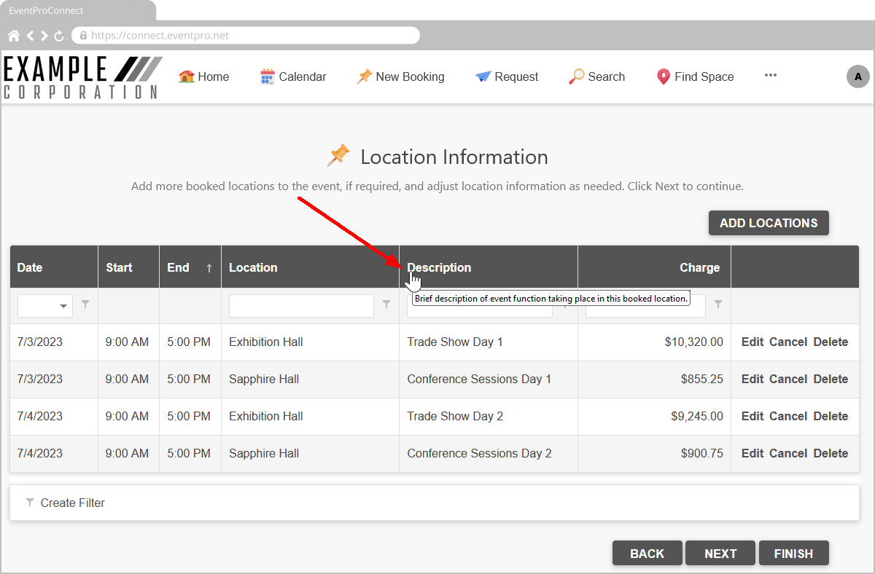This screenshot has width=875, height=574.
Task: Click the Location filter text field
Action: pos(301,306)
